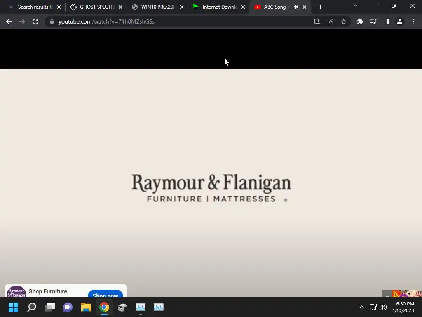Image resolution: width=422 pixels, height=317 pixels.
Task: Bookmark this page with the star icon
Action: pyautogui.click(x=344, y=21)
